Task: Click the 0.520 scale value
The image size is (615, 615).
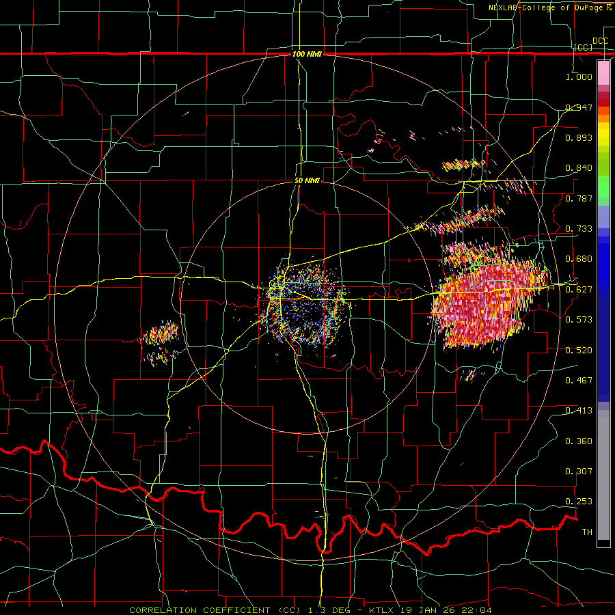Action: click(x=579, y=350)
